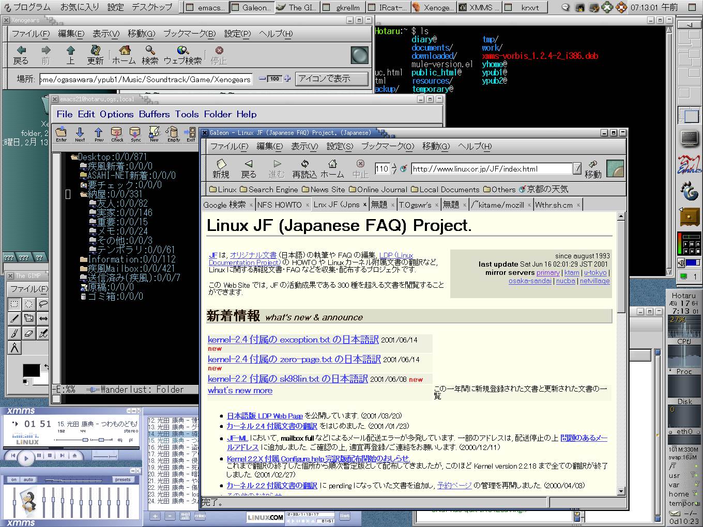Click GIMP foreground black color swatch
This screenshot has height=527, width=703.
[30, 370]
